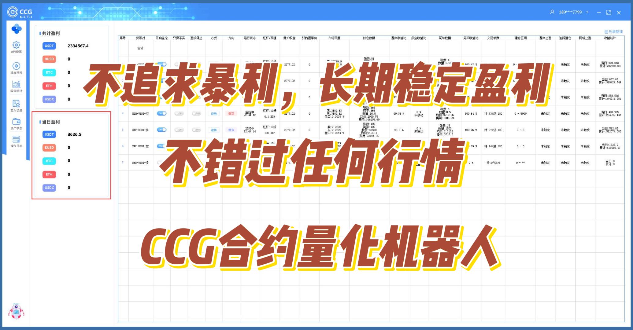The image size is (633, 330).
Task: Toggle 只卖不买 switch for XRP-USDT-多
Action: point(179,130)
